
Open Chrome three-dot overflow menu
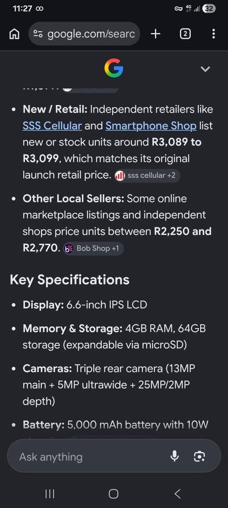[213, 34]
